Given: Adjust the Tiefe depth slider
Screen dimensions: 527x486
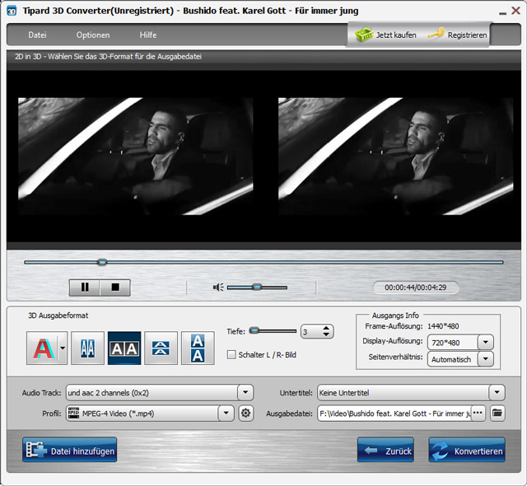Looking at the screenshot, I should (273, 331).
